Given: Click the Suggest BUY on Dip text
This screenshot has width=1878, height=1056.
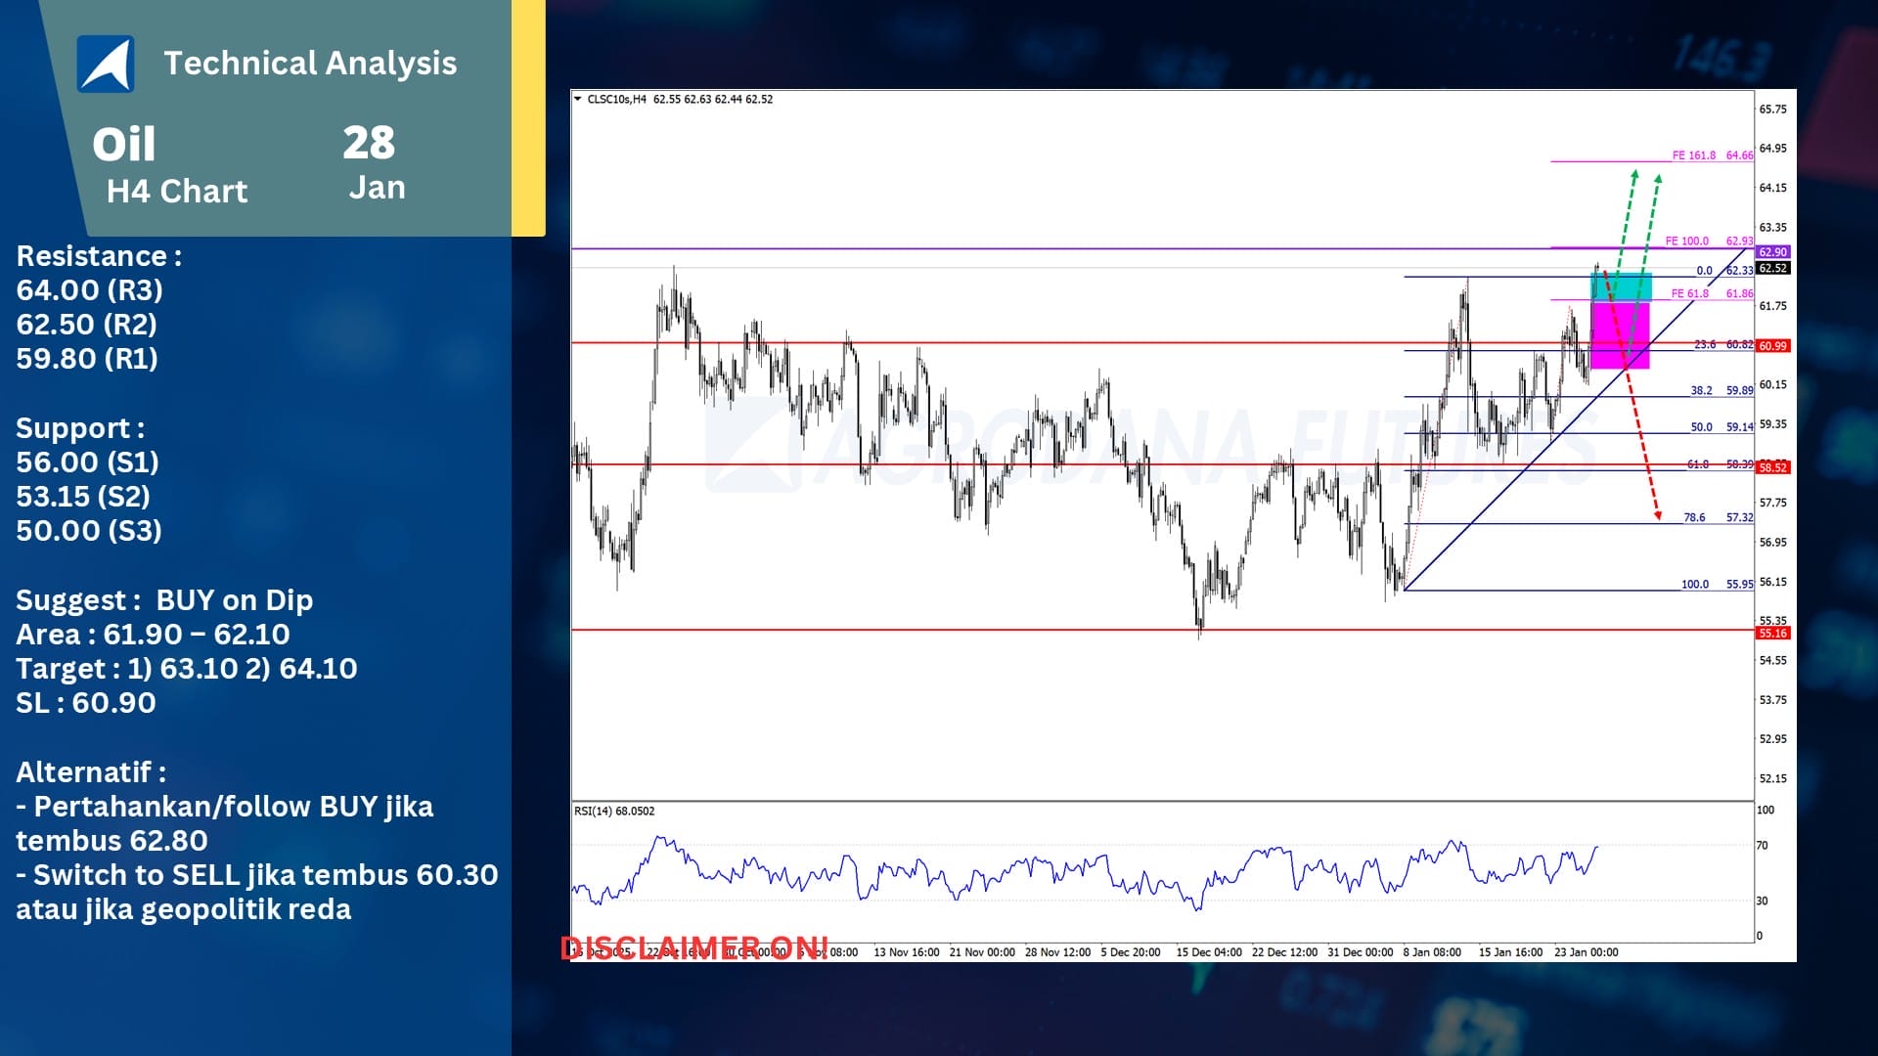Looking at the screenshot, I should 164,599.
